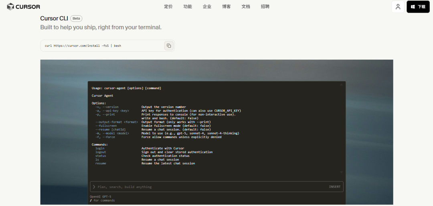Viewport: 433px width, 206px height.
Task: Click the Cursor logo in the header
Action: pyautogui.click(x=23, y=7)
